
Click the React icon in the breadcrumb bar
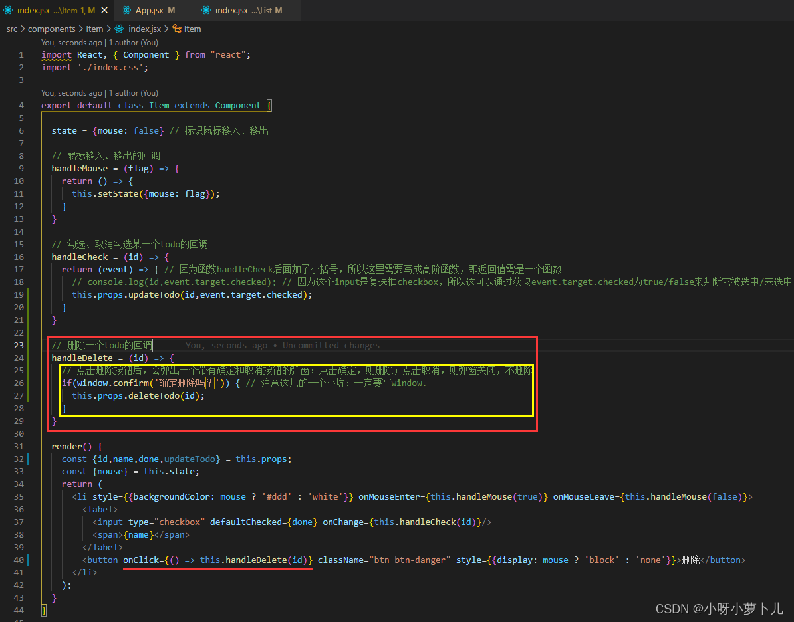point(120,29)
